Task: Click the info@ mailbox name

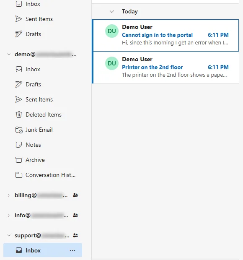Action: [41, 215]
